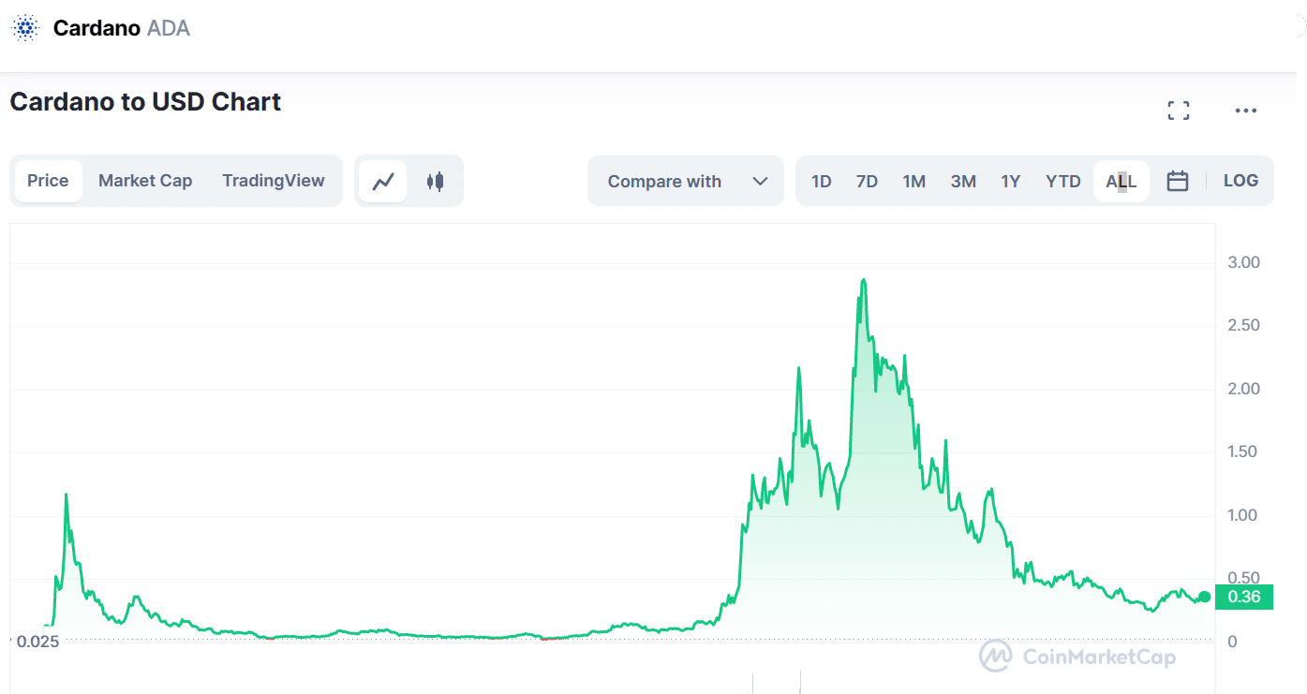Click the 2.00 y-axis label
1307x694 pixels.
coord(1243,389)
